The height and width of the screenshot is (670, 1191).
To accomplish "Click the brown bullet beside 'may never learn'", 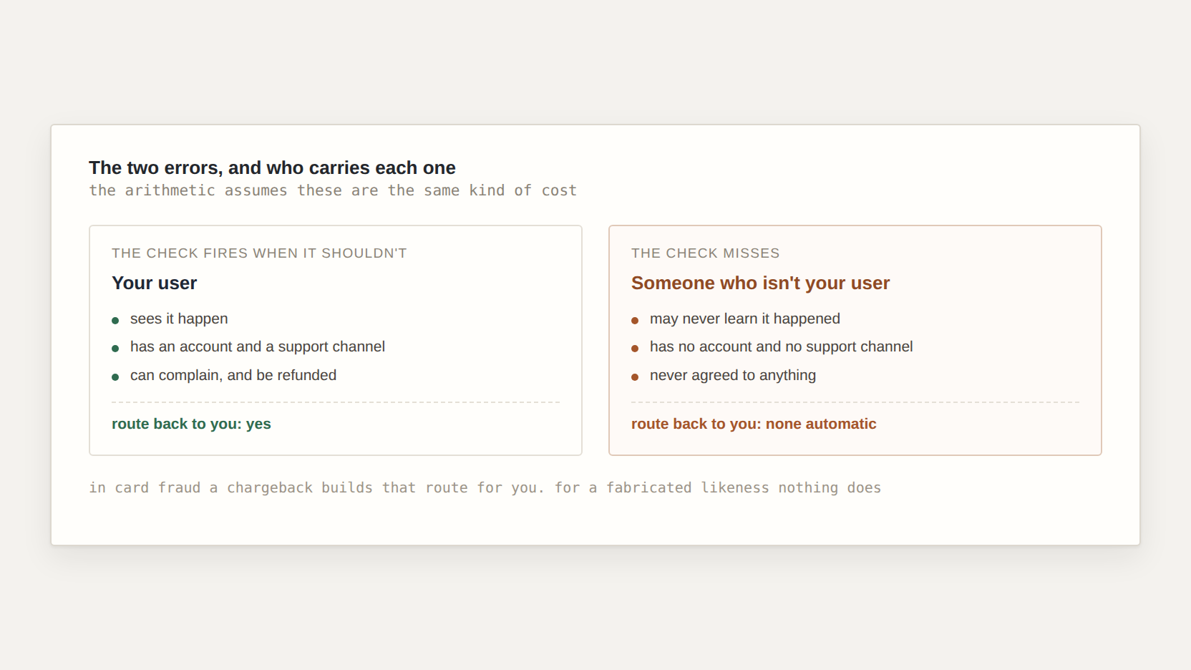I will tap(635, 321).
